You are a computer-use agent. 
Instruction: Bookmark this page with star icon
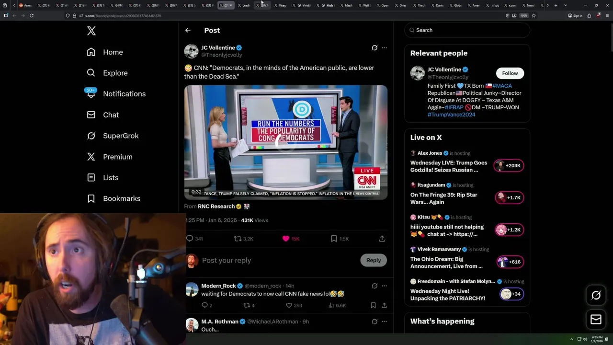534,16
